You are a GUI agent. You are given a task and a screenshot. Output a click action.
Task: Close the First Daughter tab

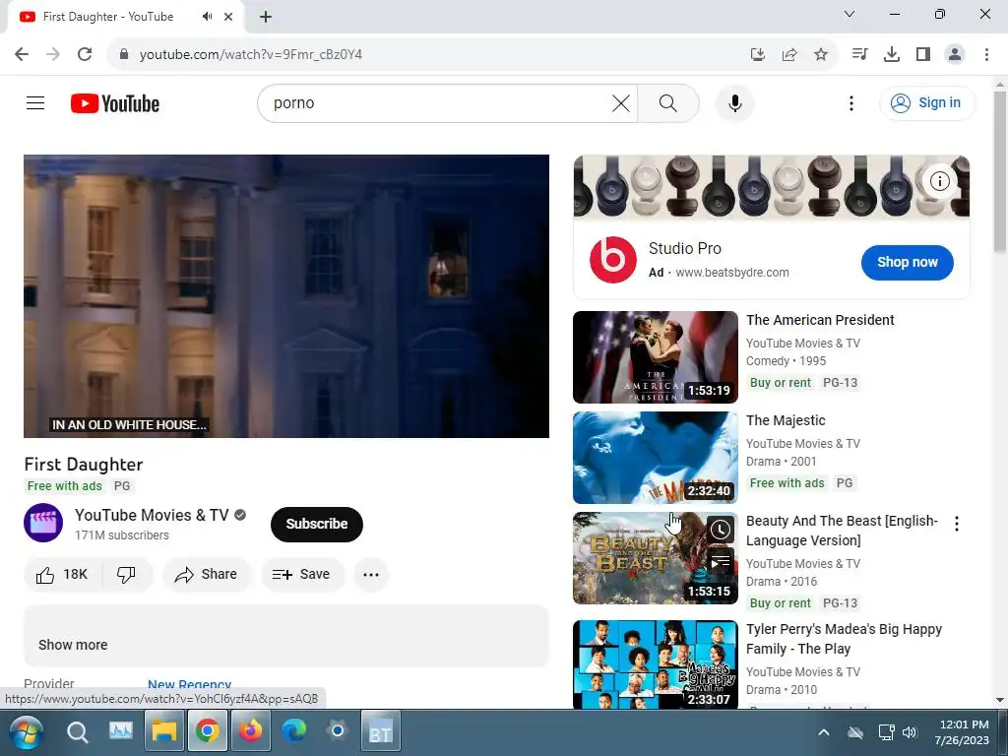(x=228, y=17)
